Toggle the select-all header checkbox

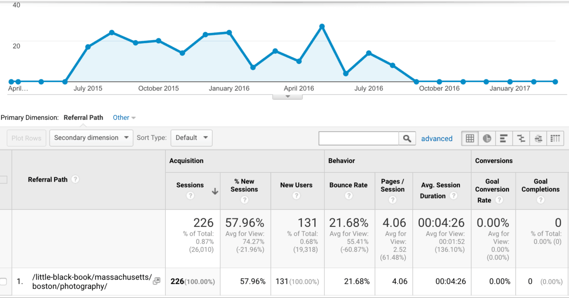click(x=3, y=180)
